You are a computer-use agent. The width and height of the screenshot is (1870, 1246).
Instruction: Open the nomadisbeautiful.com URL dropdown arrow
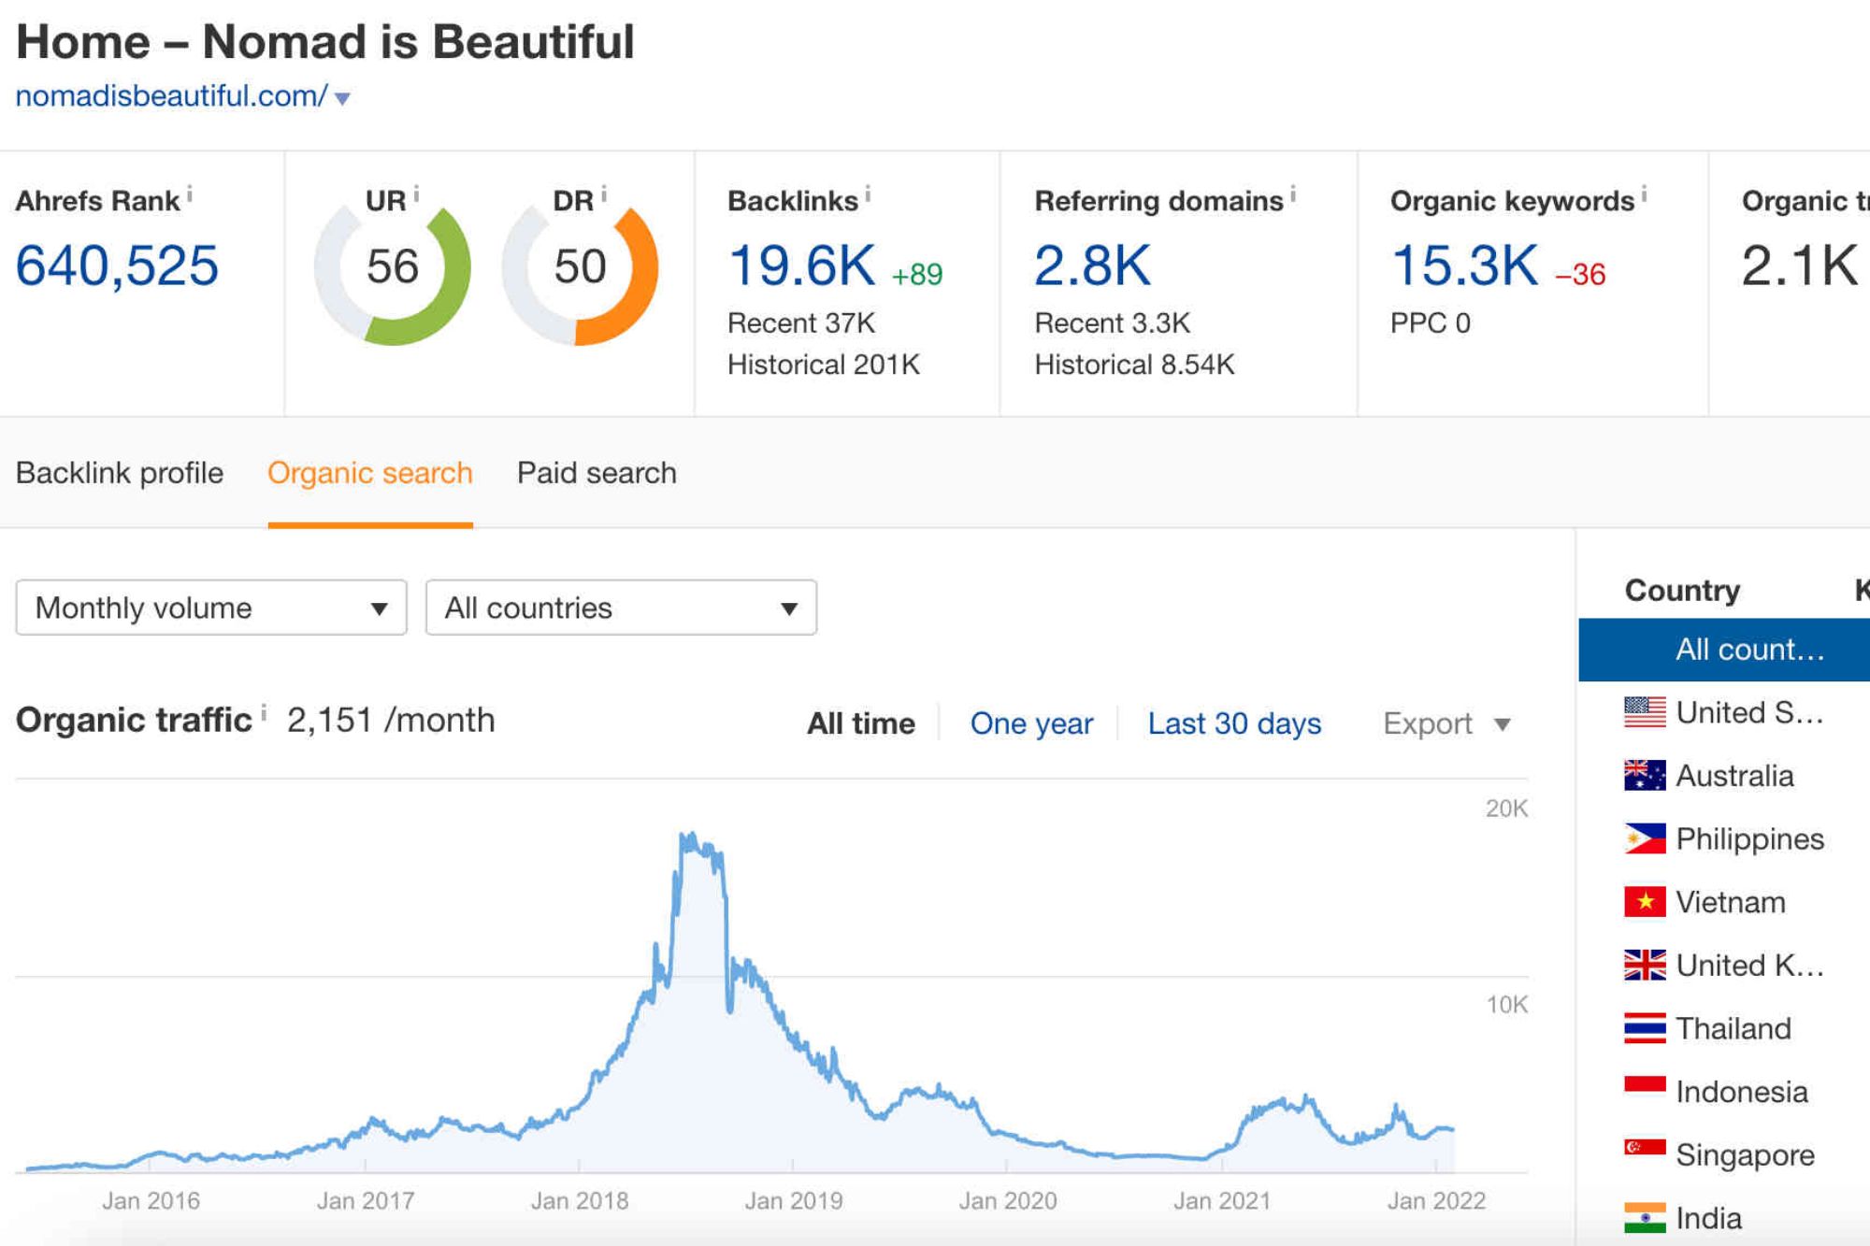click(x=342, y=98)
